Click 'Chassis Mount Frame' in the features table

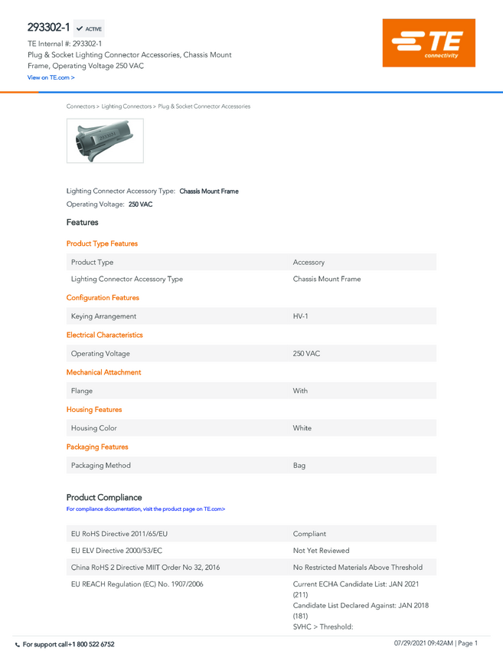pos(327,279)
